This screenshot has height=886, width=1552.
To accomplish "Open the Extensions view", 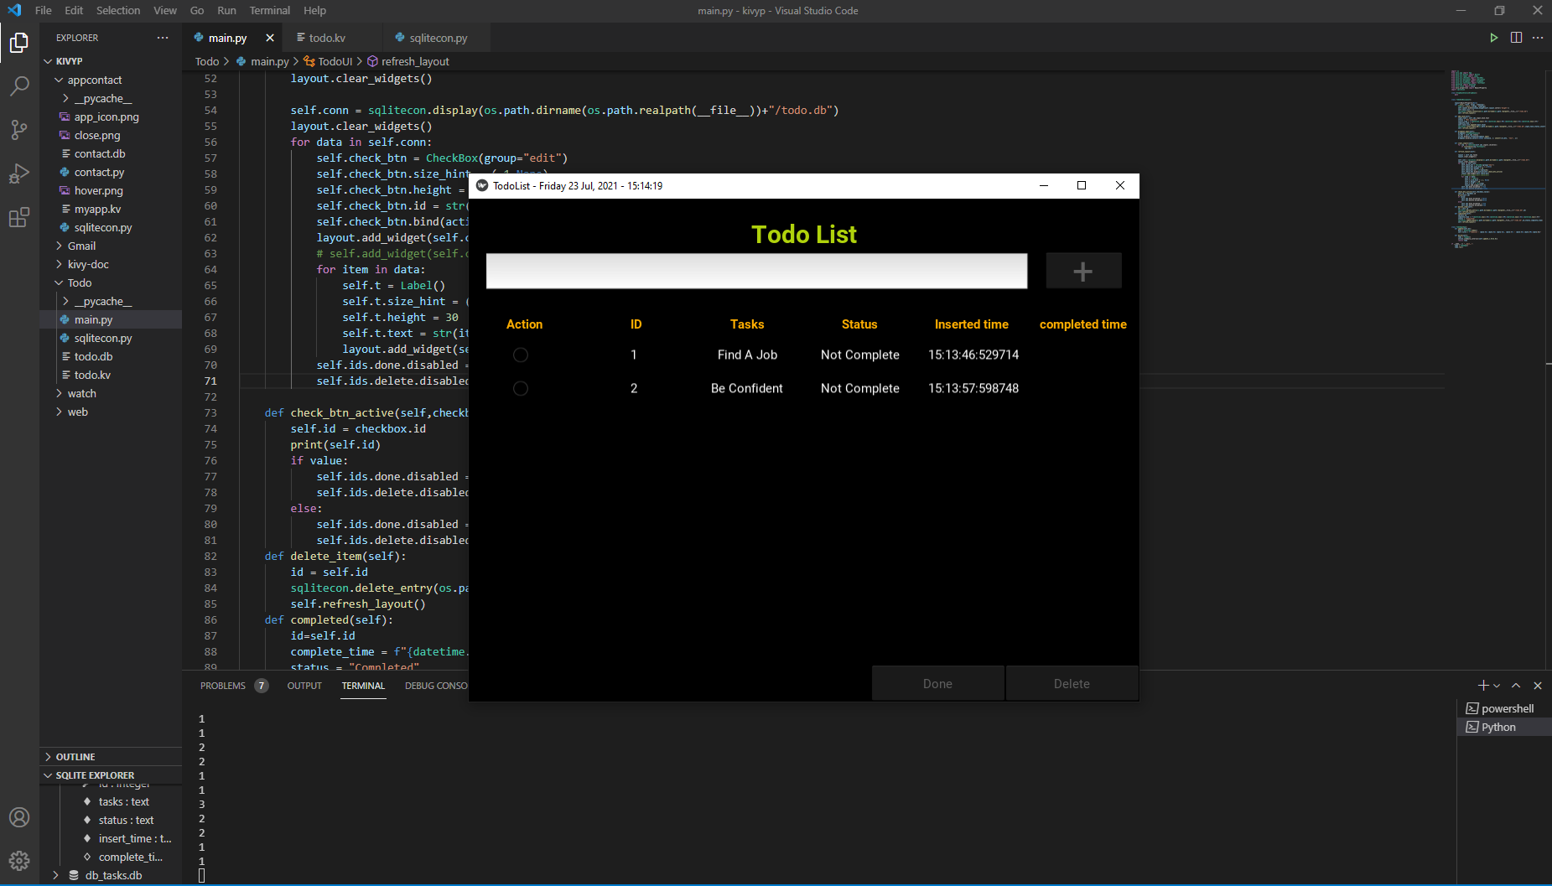I will [x=19, y=217].
